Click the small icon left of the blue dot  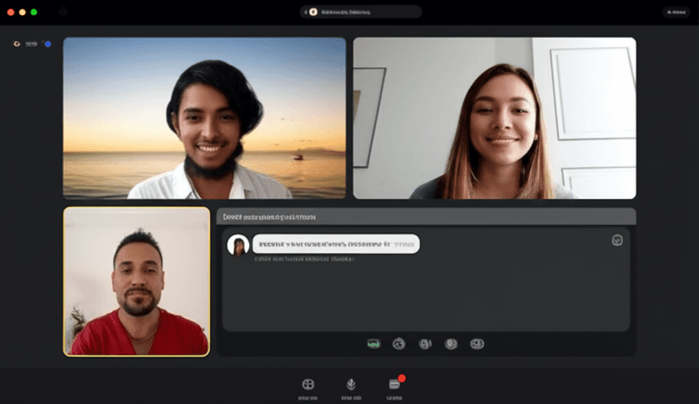pos(17,44)
